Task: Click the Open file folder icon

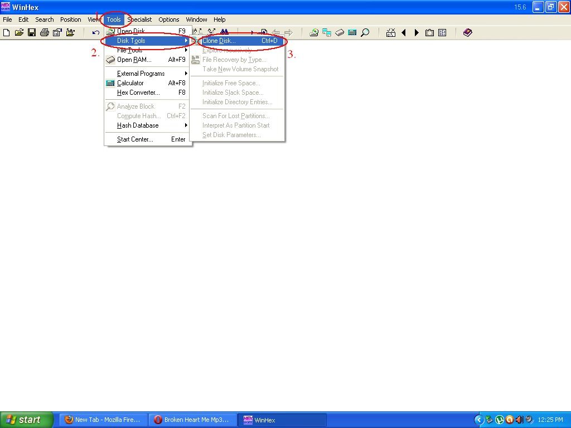Action: point(20,33)
